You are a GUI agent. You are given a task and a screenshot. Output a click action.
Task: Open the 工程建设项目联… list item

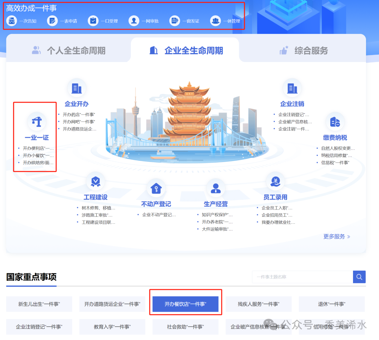(98, 222)
